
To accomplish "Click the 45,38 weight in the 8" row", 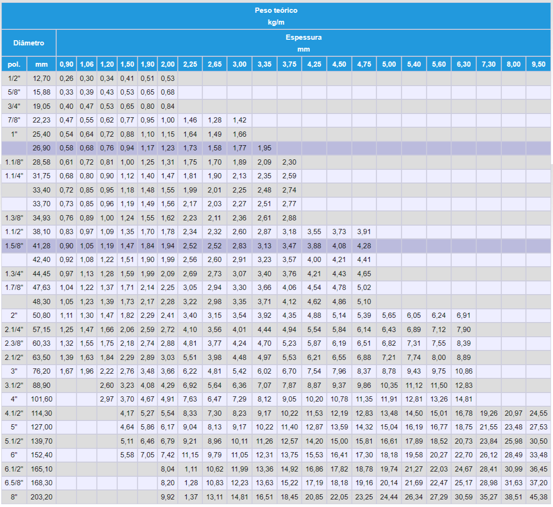I will [538, 497].
